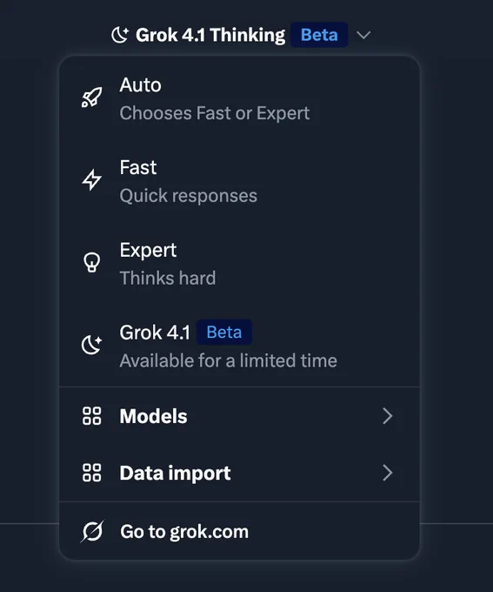493x592 pixels.
Task: Open the Models menu label
Action: click(x=153, y=416)
